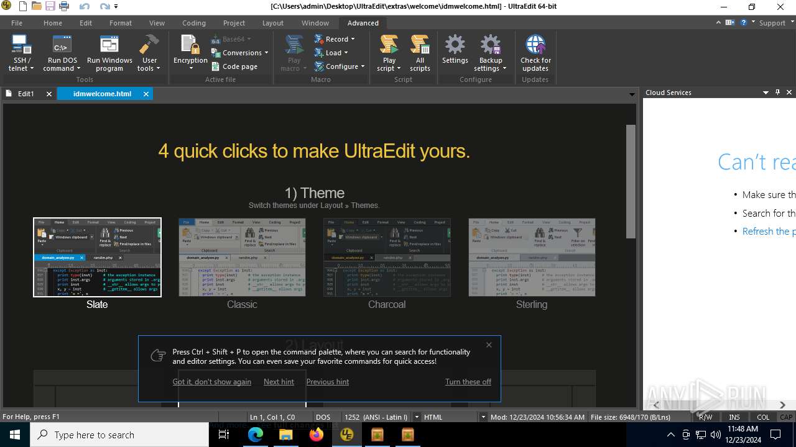796x447 pixels.
Task: Click the Windows Start button
Action: click(x=15, y=435)
